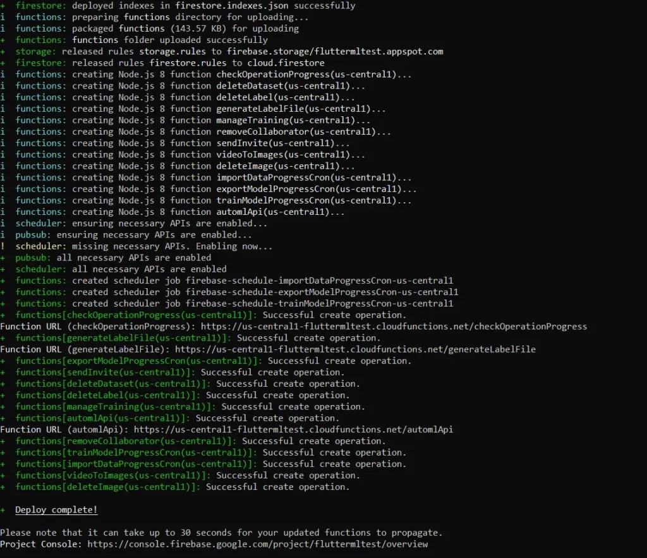This screenshot has width=647, height=558.
Task: Click 'firebase-schedule-trainModelProgressCron-us-central1' job name
Action: click(319, 304)
